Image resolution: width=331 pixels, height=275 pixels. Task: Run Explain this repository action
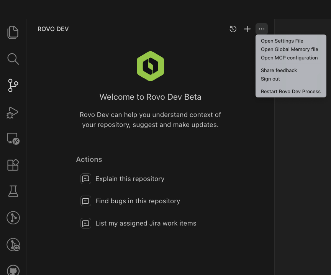130,179
